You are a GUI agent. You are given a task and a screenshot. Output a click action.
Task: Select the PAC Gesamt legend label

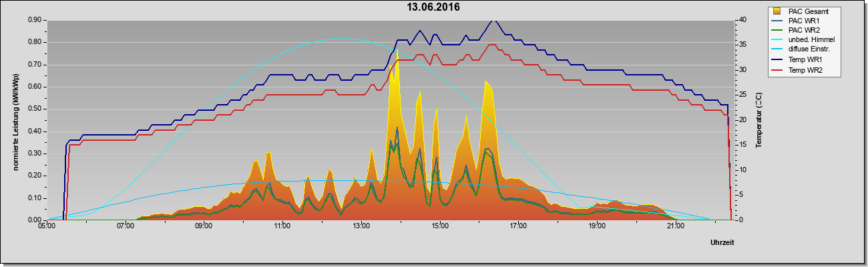pos(809,11)
